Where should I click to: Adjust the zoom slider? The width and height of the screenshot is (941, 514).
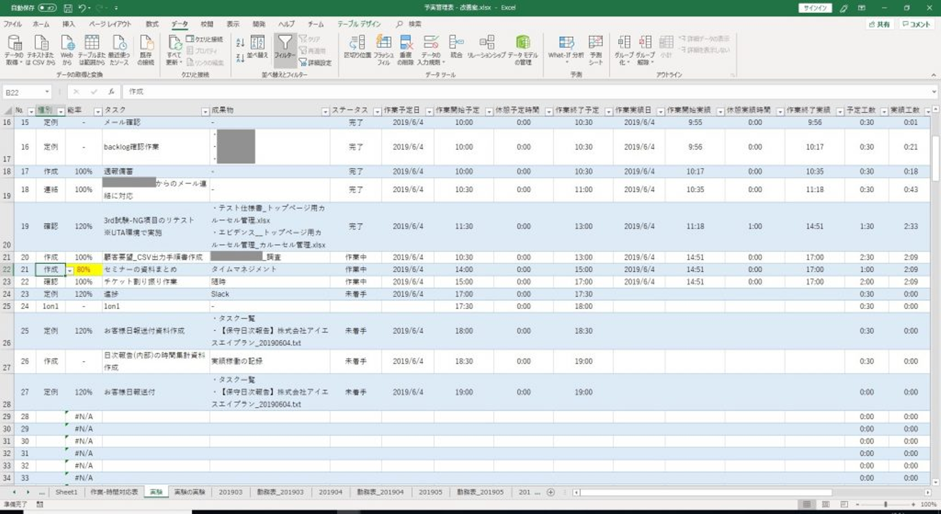[x=885, y=504]
